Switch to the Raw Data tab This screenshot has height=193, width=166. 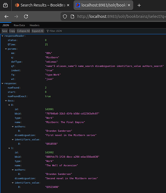pyautogui.click(x=19, y=25)
